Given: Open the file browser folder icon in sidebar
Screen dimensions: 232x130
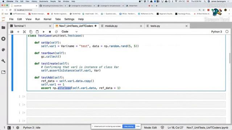Looking at the screenshot, I should tap(3, 27).
